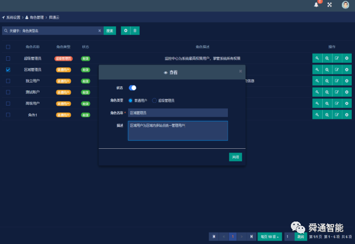The width and height of the screenshot is (355, 244).
Task: Focus the keyword search input field
Action: tap(53, 31)
